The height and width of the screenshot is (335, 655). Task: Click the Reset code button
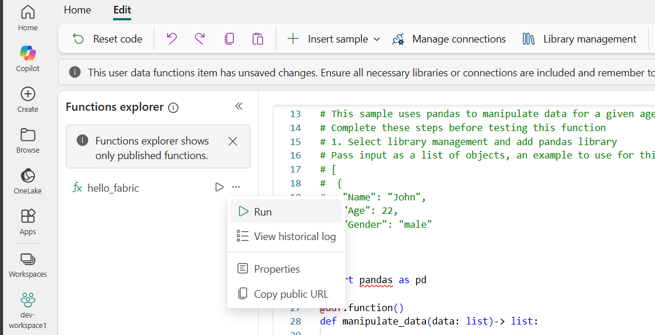(x=107, y=39)
